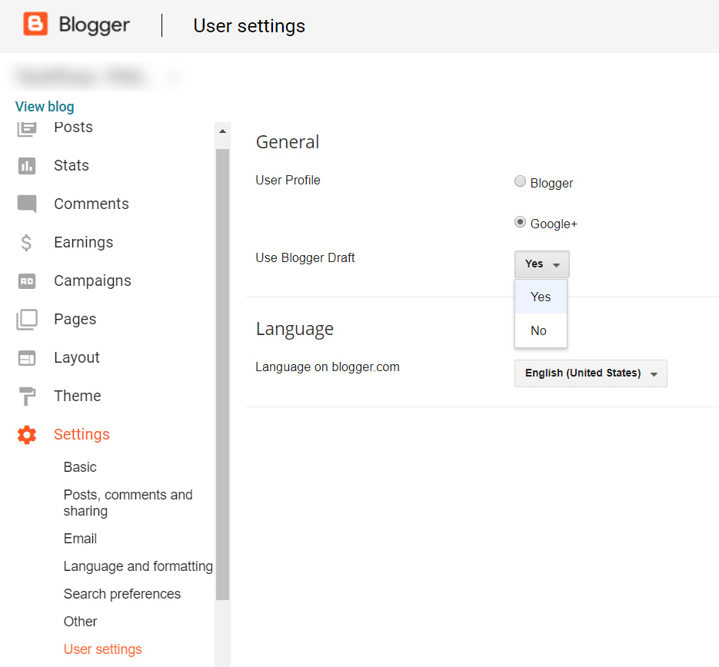The width and height of the screenshot is (719, 667).
Task: Click the Theme paint roller icon
Action: click(27, 396)
